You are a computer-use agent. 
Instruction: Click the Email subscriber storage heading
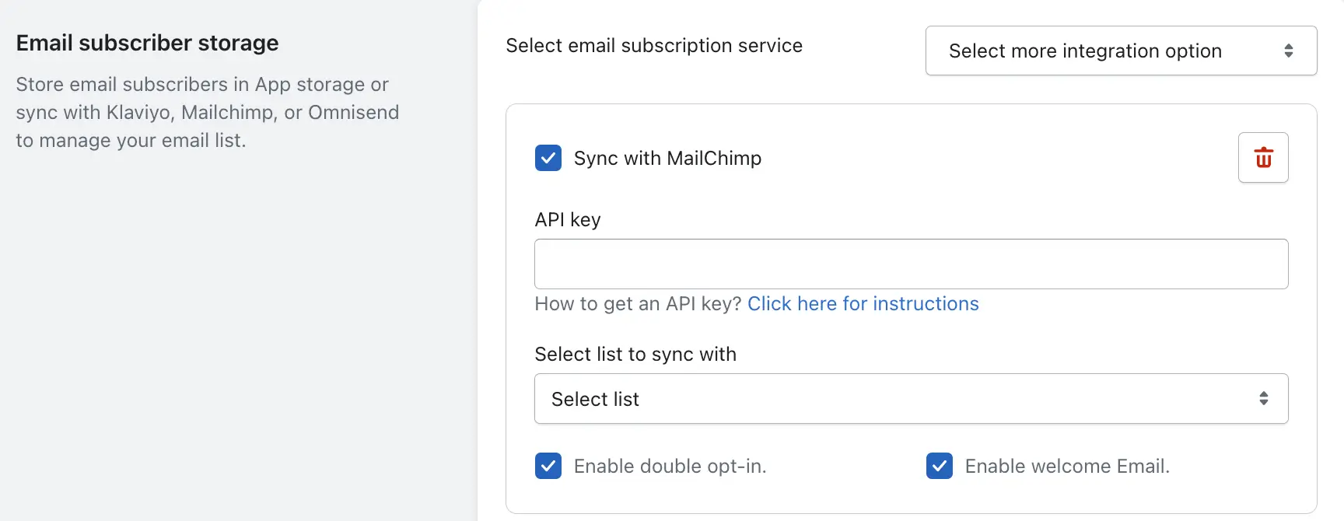[147, 43]
